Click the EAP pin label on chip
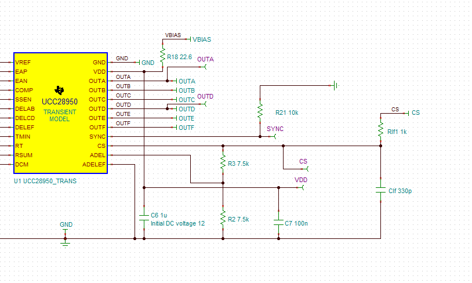The height and width of the screenshot is (283, 472). point(21,72)
